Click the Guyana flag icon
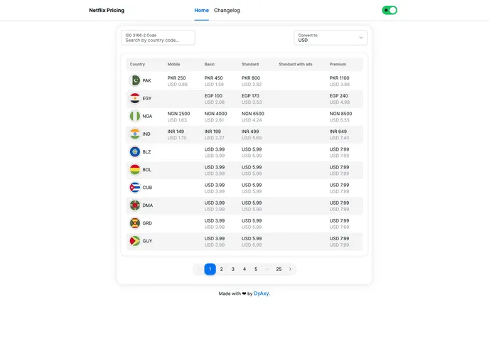Viewport: 489px width, 364px height. 135,241
